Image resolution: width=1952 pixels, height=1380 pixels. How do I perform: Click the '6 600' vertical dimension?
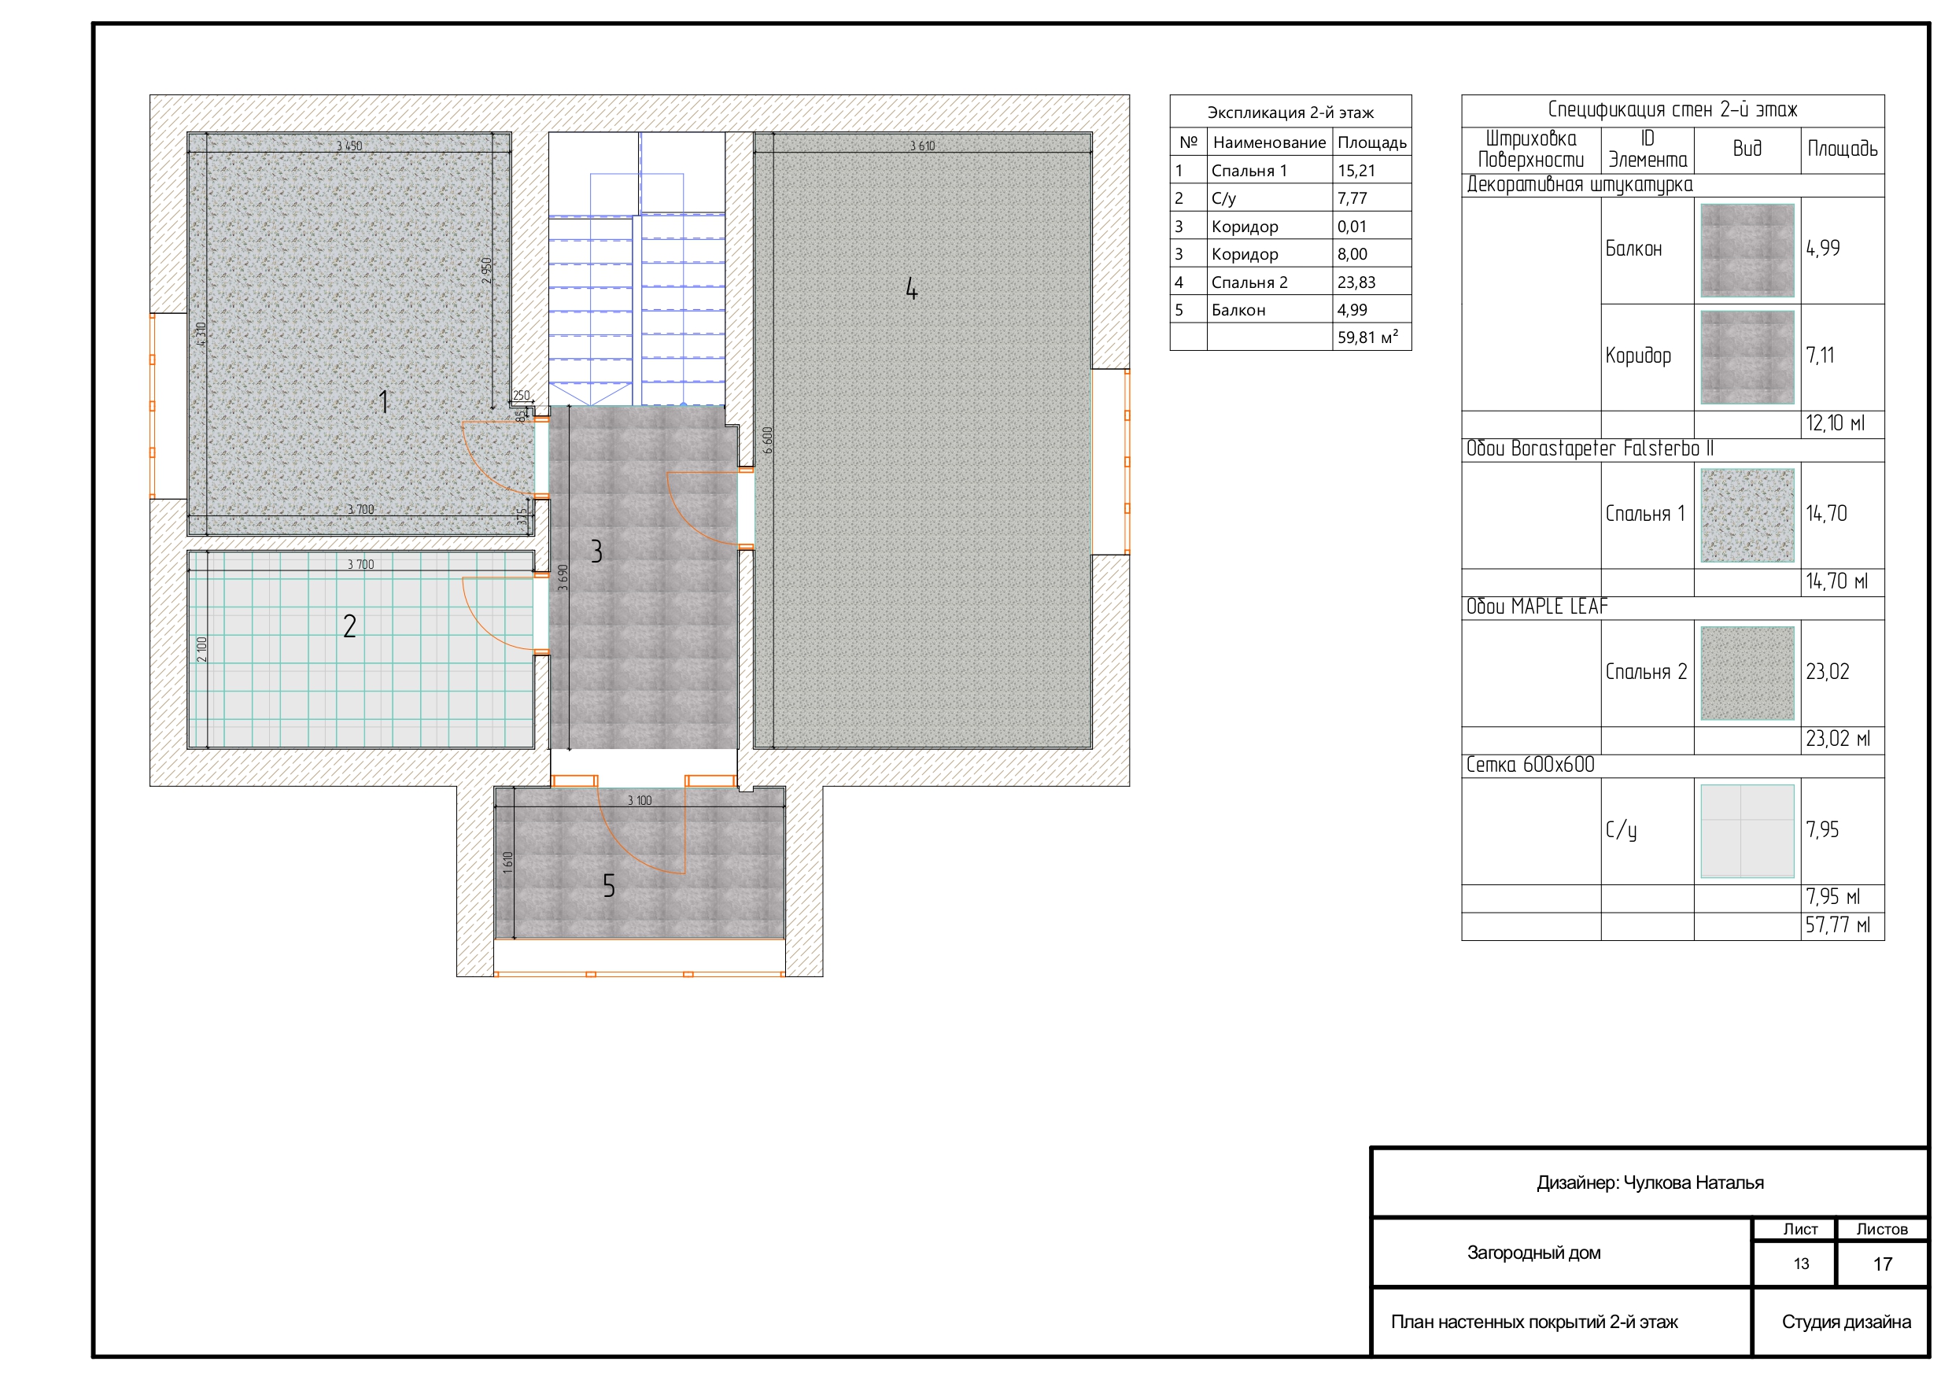767,441
